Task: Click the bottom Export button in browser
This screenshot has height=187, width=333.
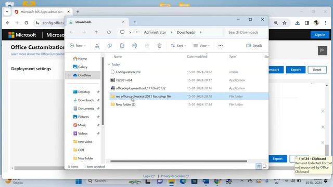Action: tap(278, 158)
